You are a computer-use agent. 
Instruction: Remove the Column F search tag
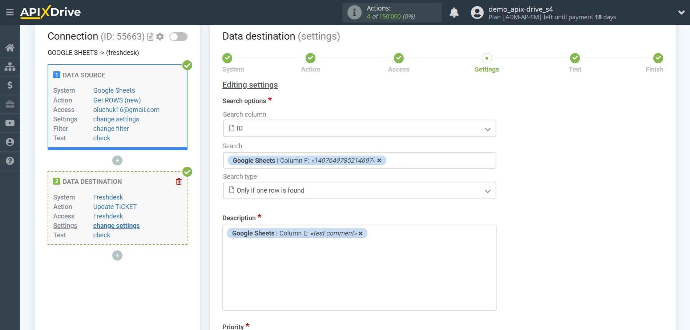[379, 161]
